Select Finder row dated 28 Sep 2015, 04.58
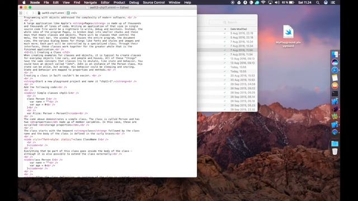The image size is (358, 201). [x=227, y=84]
